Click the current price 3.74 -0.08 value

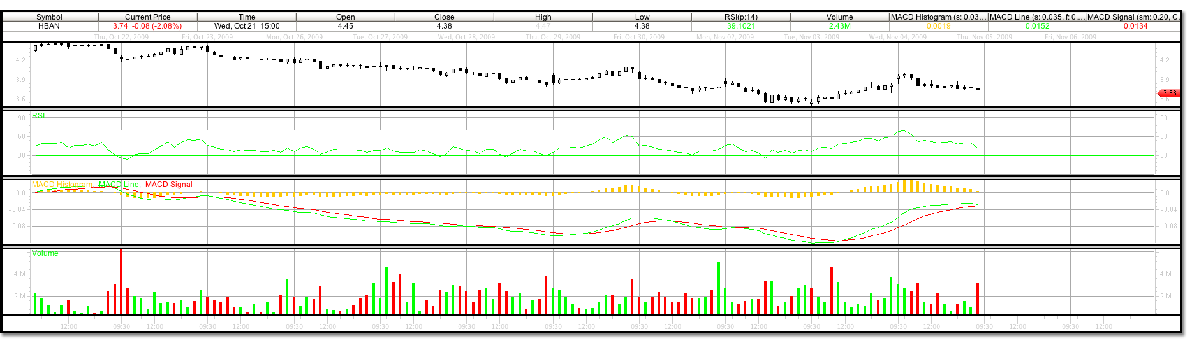tap(147, 26)
